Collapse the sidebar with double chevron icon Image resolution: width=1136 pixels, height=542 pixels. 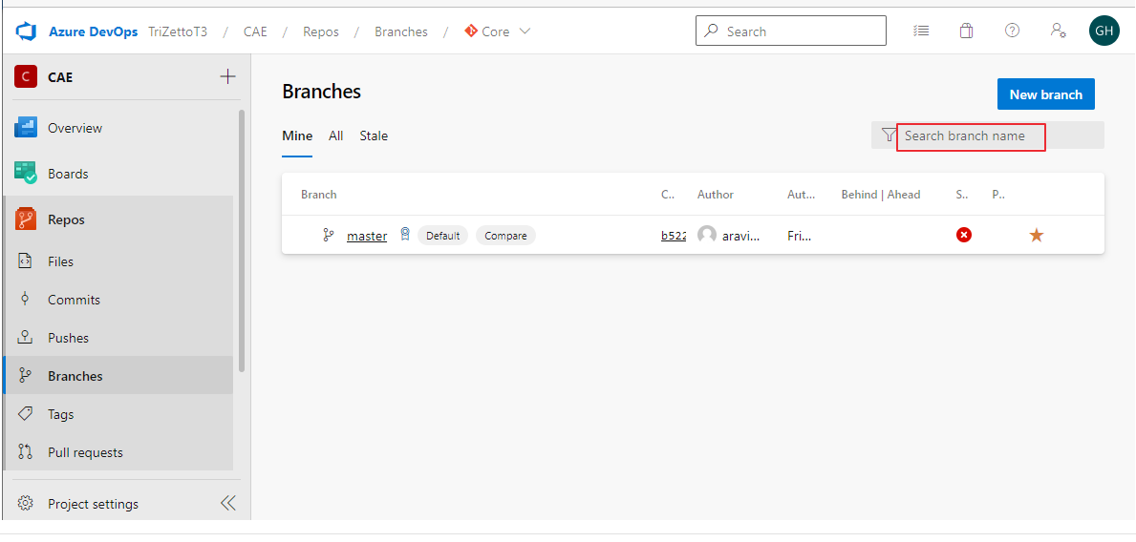click(x=228, y=503)
